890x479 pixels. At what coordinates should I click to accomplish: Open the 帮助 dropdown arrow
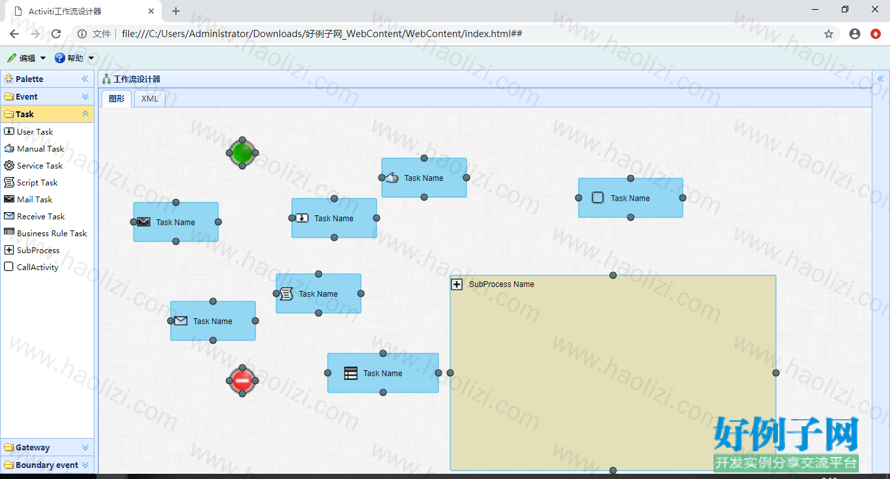91,58
